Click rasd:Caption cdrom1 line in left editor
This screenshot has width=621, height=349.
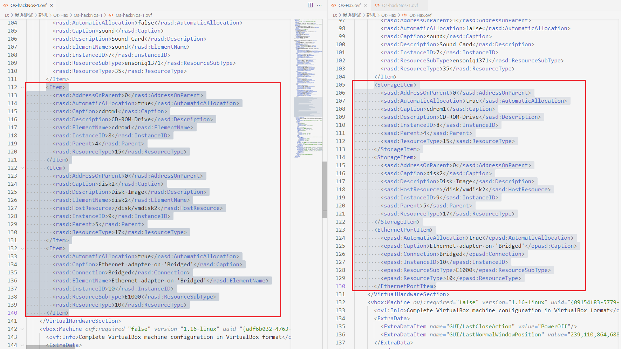click(x=110, y=111)
